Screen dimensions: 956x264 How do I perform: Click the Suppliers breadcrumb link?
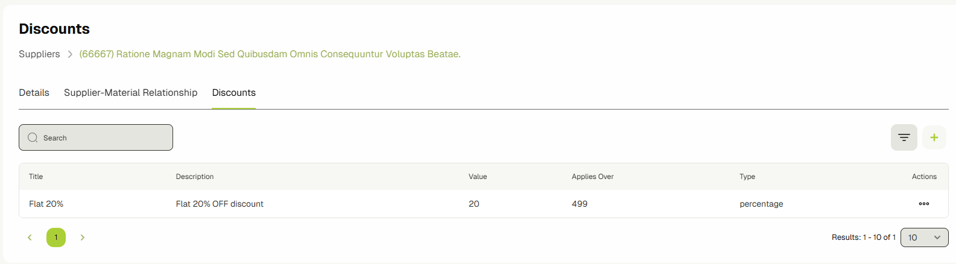[x=39, y=54]
